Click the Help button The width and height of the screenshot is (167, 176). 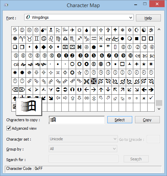148,18
